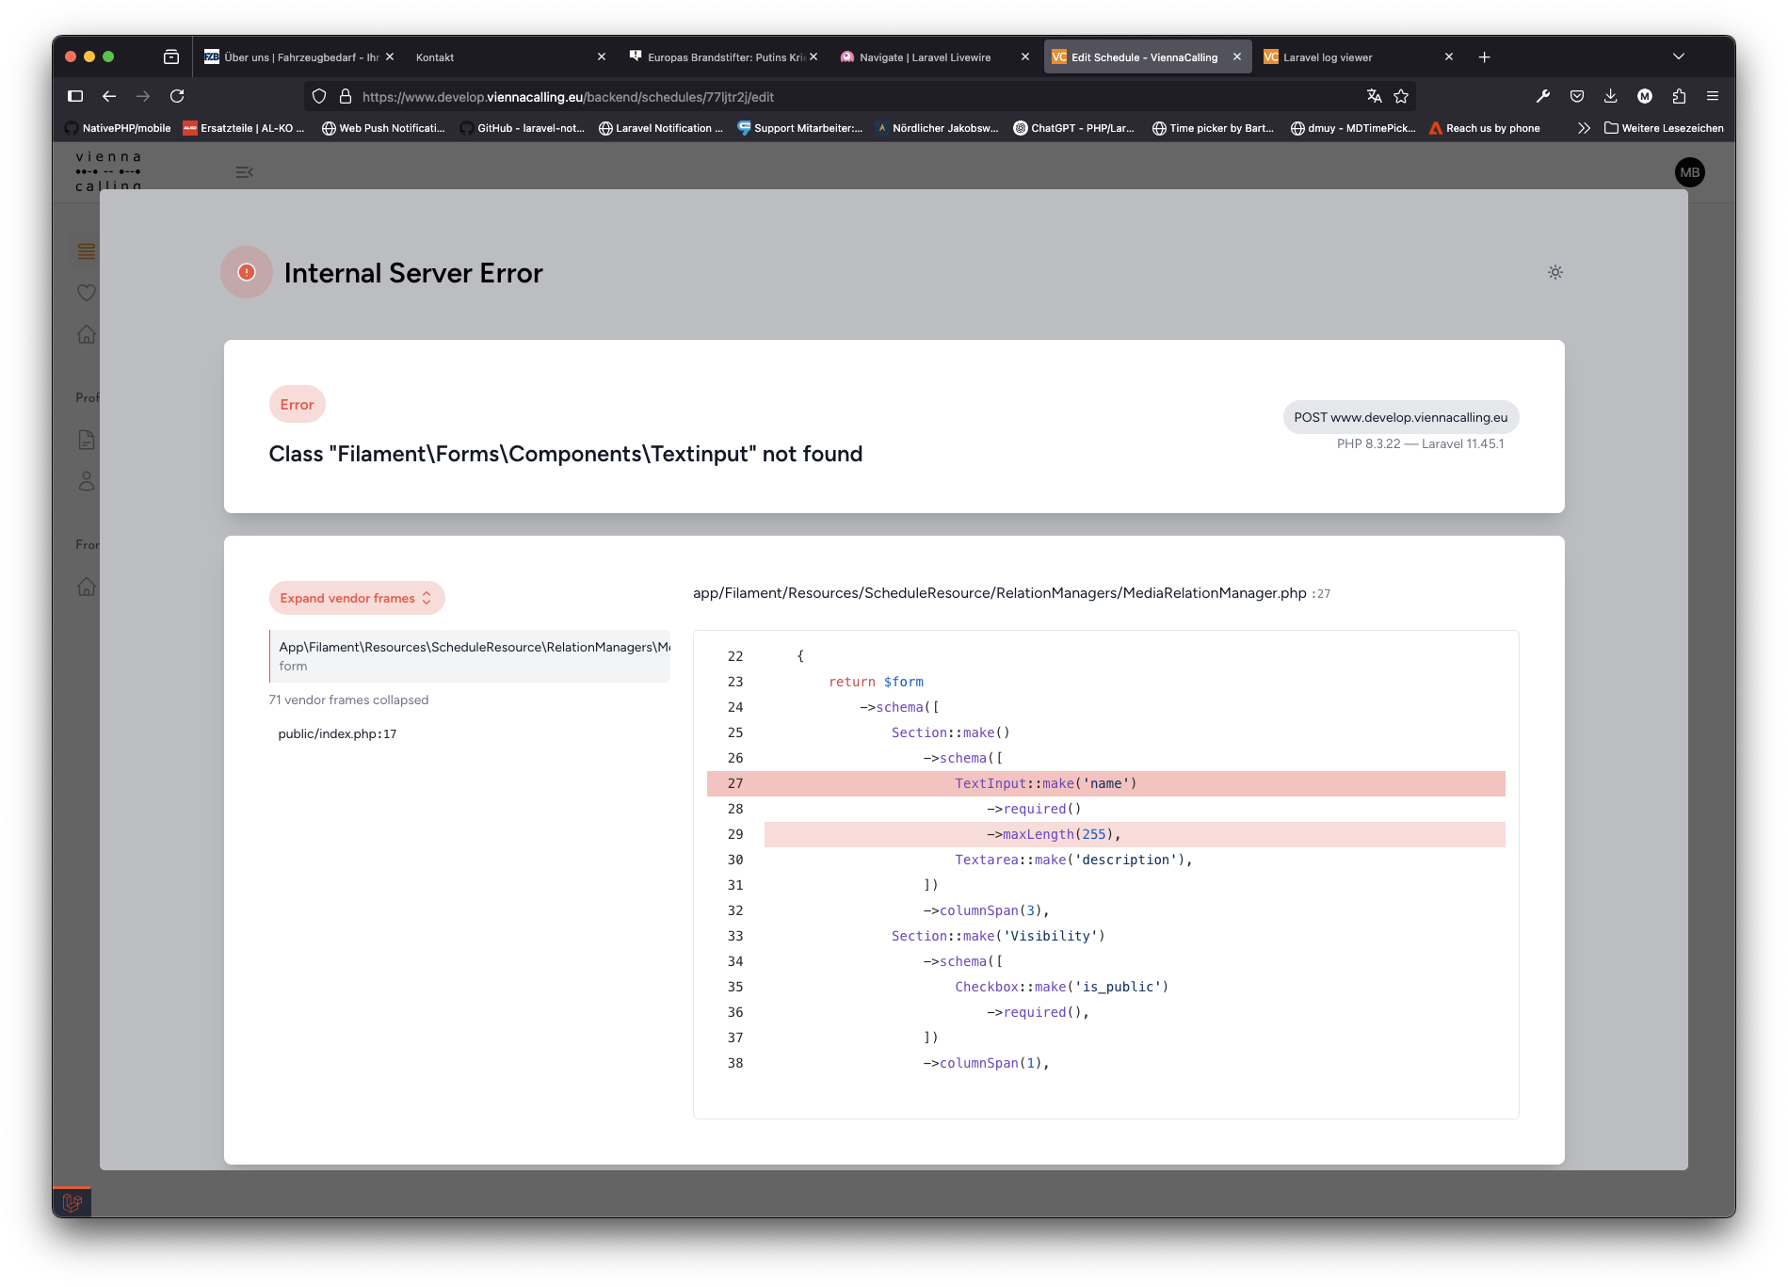Click the browser back arrow
This screenshot has width=1788, height=1287.
109,96
